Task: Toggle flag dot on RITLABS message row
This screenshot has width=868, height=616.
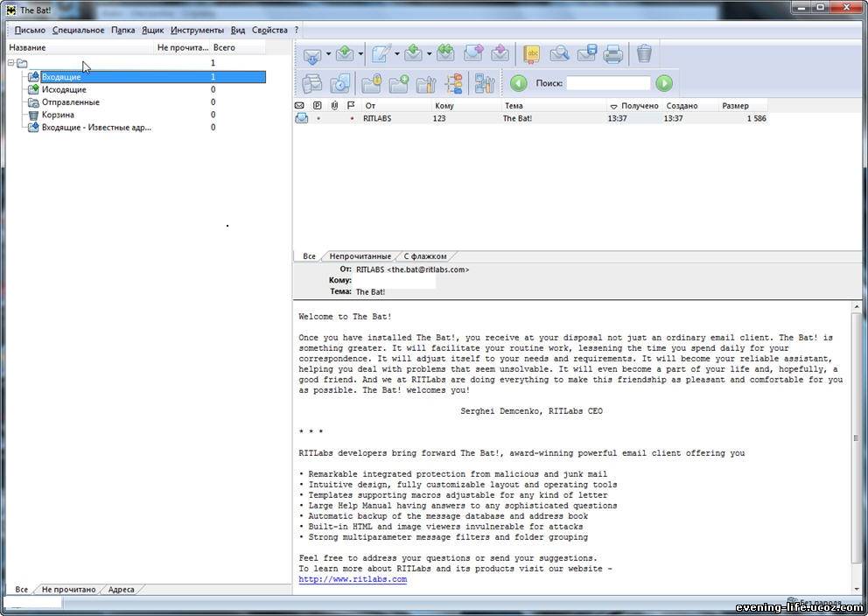Action: tap(352, 118)
